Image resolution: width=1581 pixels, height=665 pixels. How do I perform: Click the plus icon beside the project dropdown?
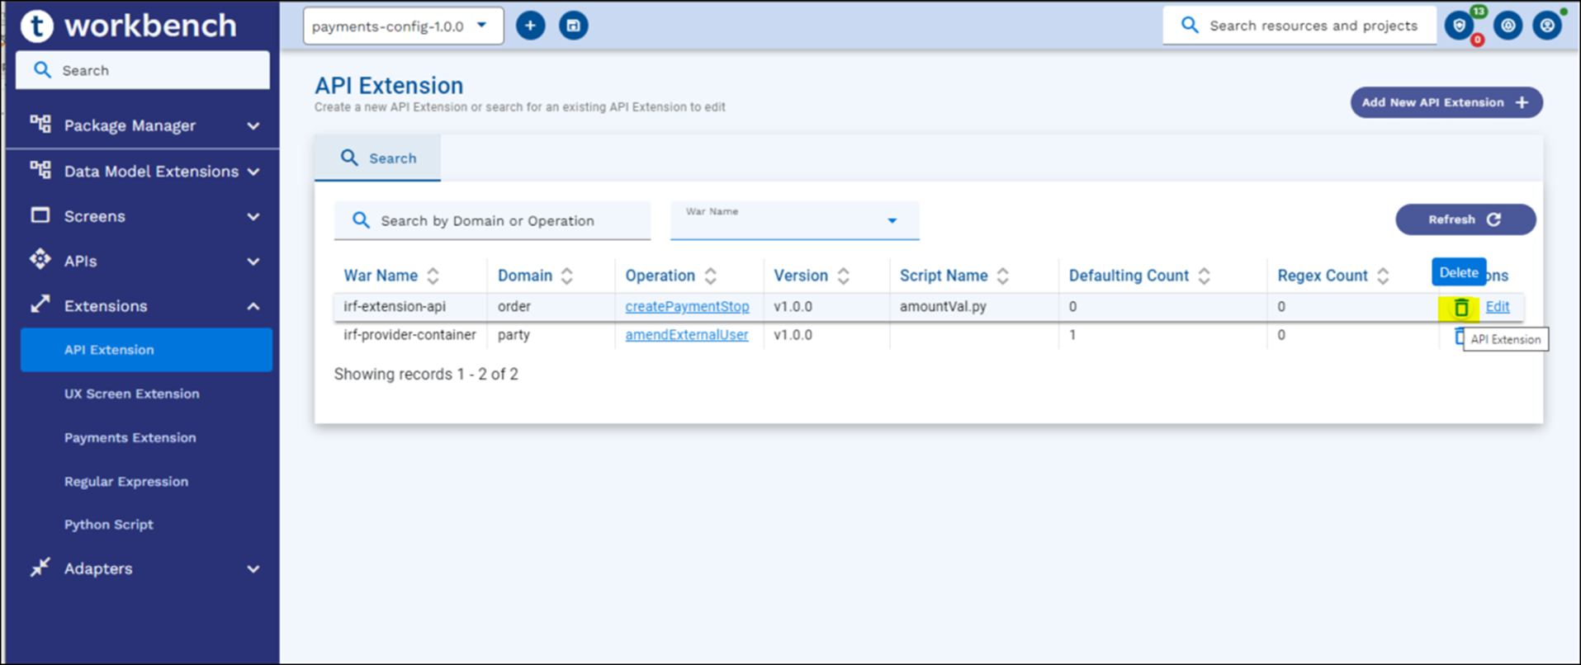[x=530, y=26]
